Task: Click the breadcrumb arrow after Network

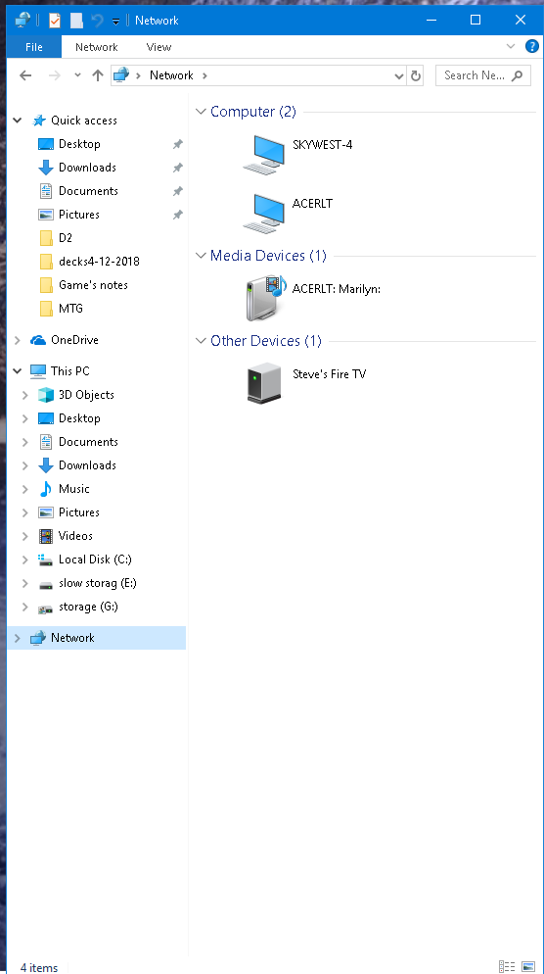Action: (204, 75)
